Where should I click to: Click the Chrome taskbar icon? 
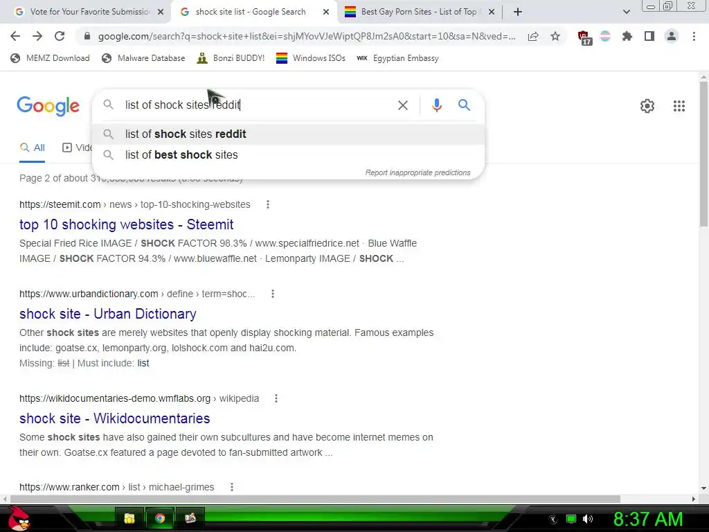pos(160,518)
